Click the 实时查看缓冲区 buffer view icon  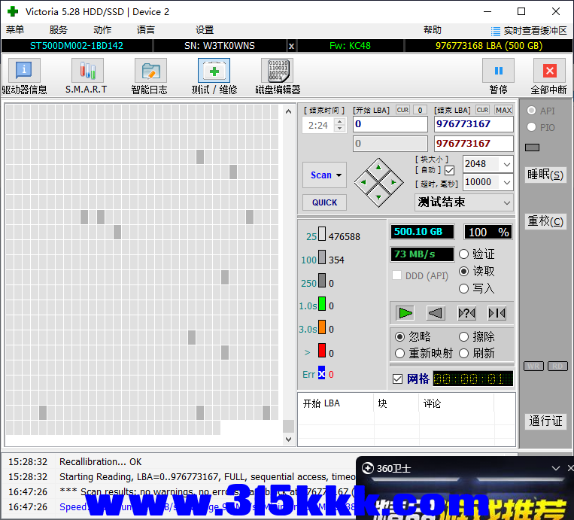[x=496, y=31]
